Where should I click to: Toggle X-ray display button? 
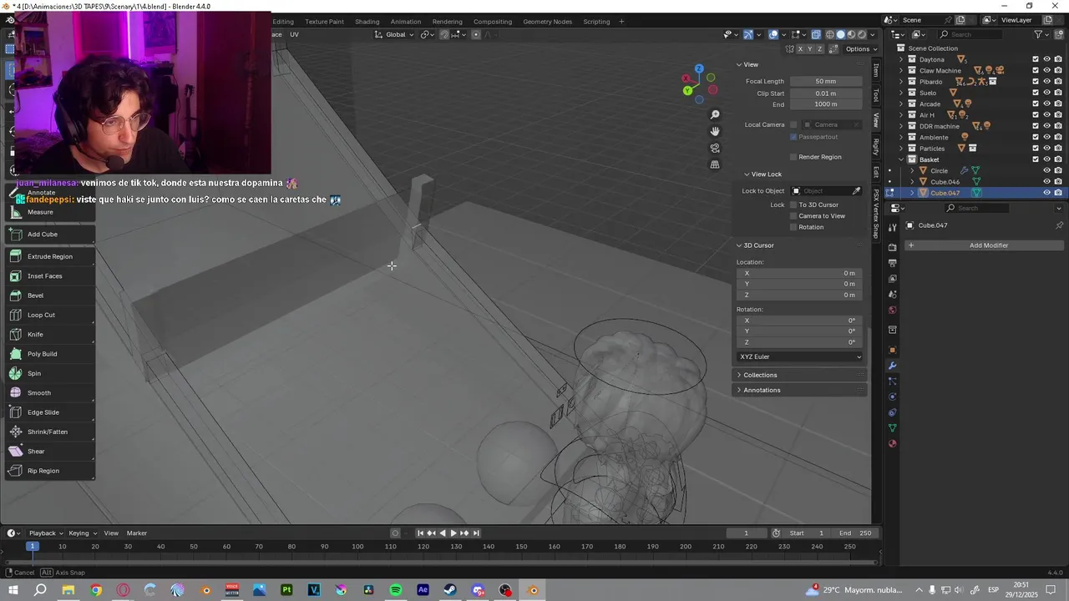coord(816,34)
